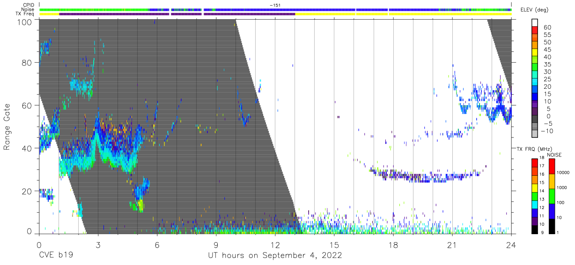Select the 'TX Freq' row label at top left
The height and width of the screenshot is (265, 575).
(x=24, y=14)
